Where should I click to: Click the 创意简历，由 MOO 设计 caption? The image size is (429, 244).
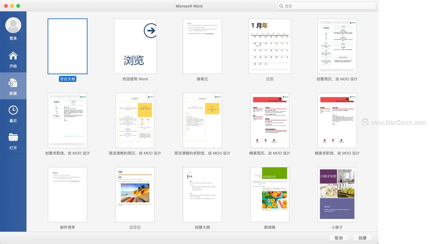[337, 79]
